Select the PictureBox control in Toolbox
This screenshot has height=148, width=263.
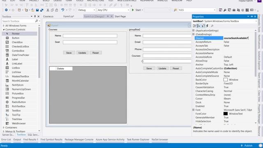coord(18,93)
